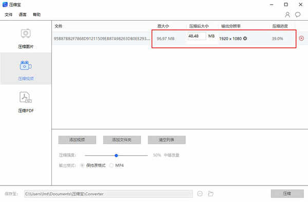Screen dimensions: 308x202
Task: Open resolution settings gear beside 1920 x 1080
Action: point(245,39)
